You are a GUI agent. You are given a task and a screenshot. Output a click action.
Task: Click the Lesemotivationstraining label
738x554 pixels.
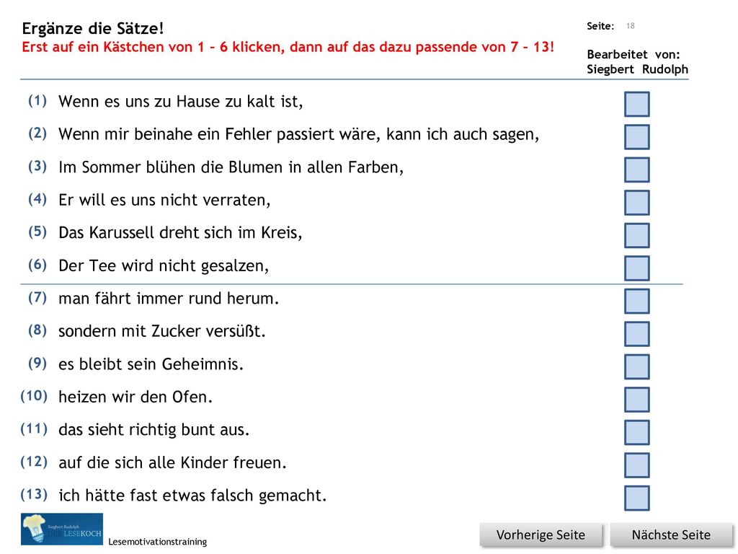(158, 542)
